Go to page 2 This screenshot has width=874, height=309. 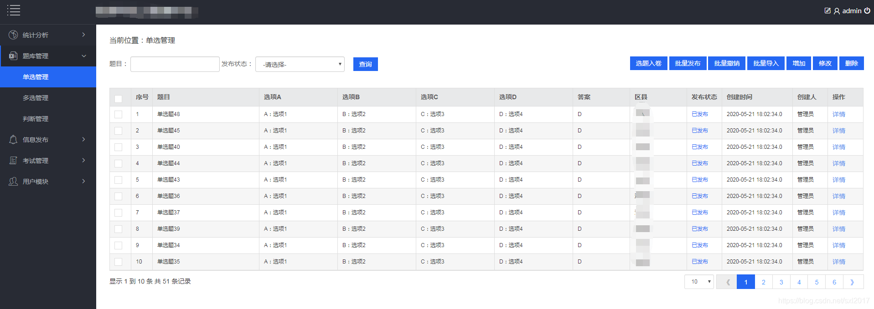764,282
